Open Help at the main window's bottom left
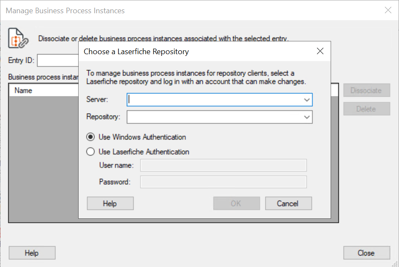The width and height of the screenshot is (399, 267). pyautogui.click(x=32, y=253)
